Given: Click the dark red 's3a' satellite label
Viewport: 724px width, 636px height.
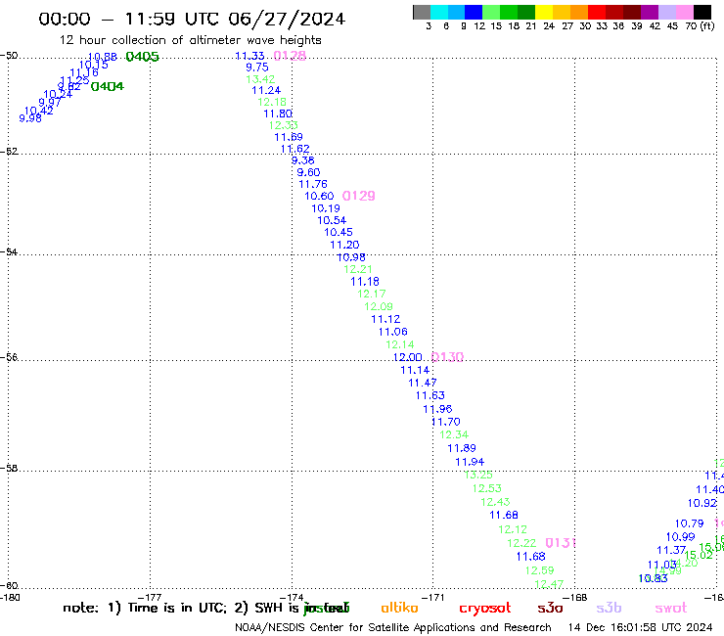Looking at the screenshot, I should (x=550, y=608).
